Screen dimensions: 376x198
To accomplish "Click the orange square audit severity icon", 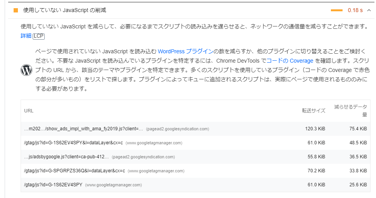I will pyautogui.click(x=16, y=11).
